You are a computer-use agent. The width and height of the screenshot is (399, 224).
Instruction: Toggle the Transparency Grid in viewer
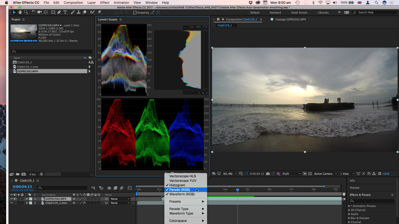click(310, 174)
